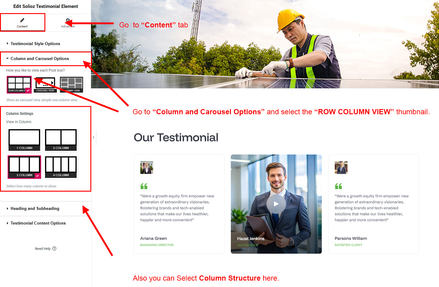Select the 1 Column layout option
This screenshot has width=439, height=287.
(x=24, y=140)
